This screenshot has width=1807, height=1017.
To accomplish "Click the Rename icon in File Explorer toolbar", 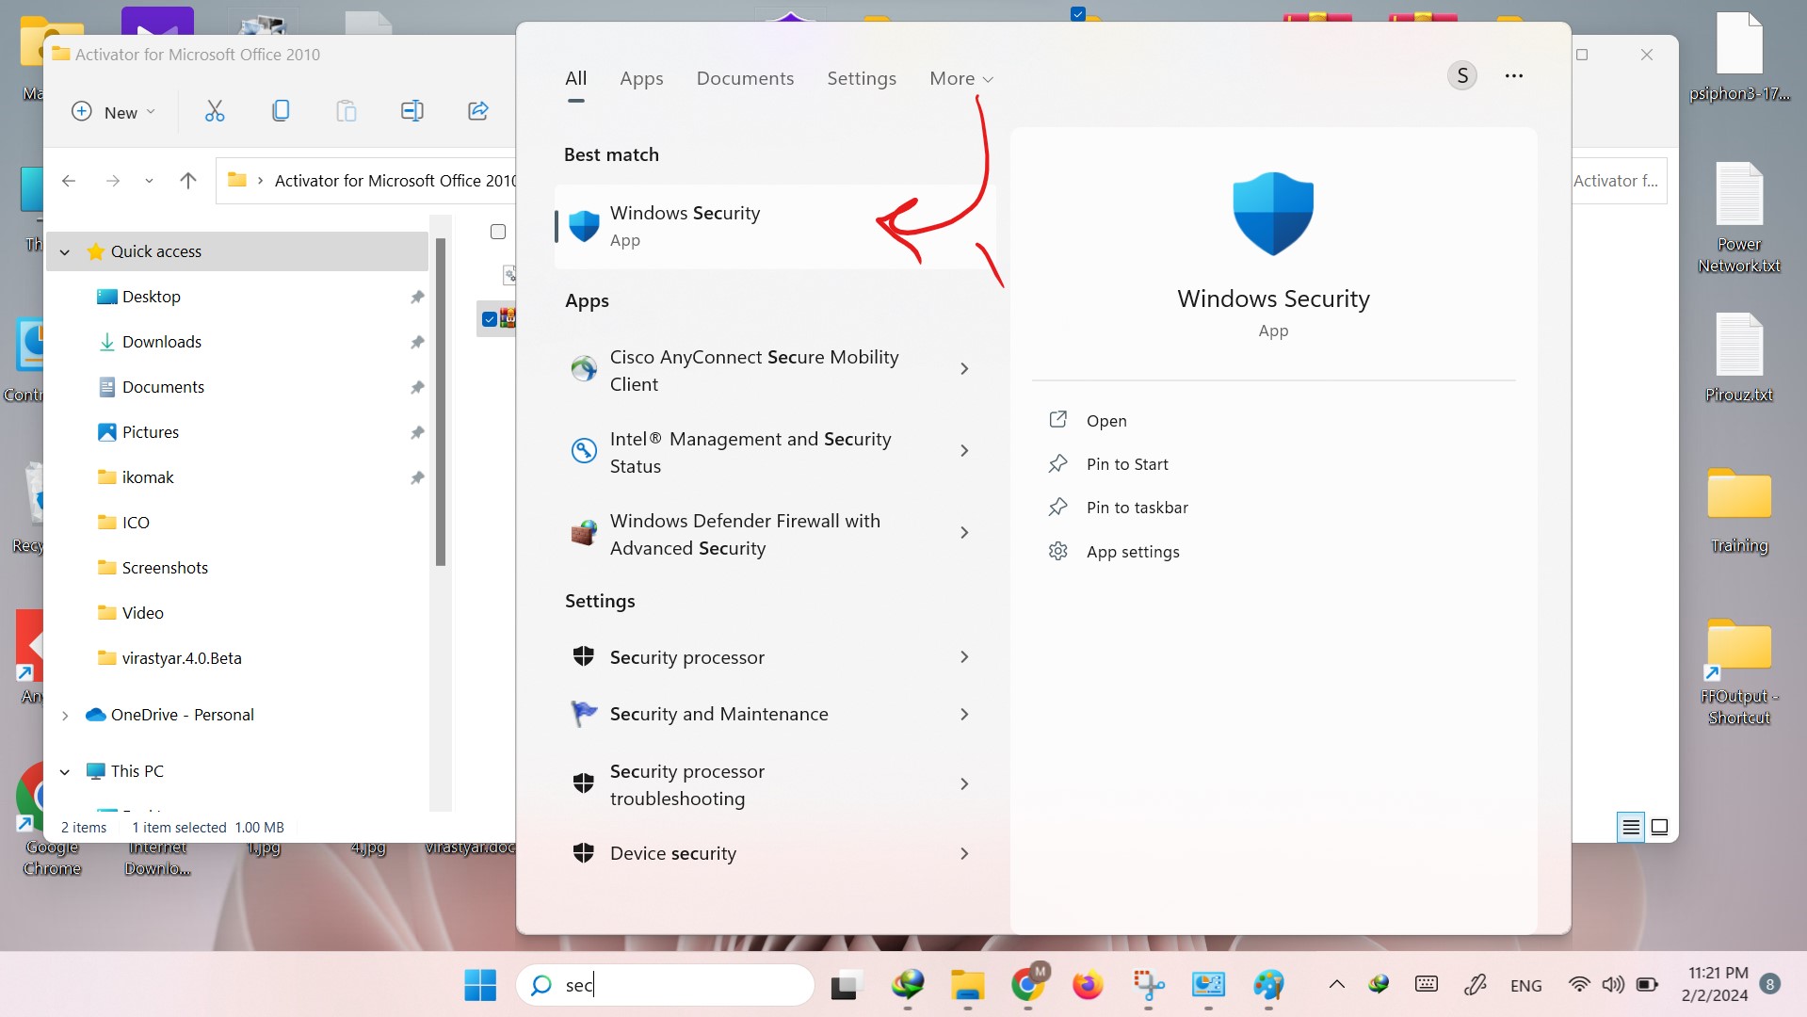I will coord(411,111).
